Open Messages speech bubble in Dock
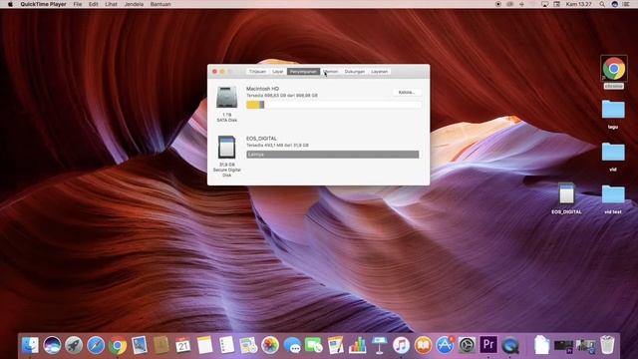 pyautogui.click(x=292, y=345)
